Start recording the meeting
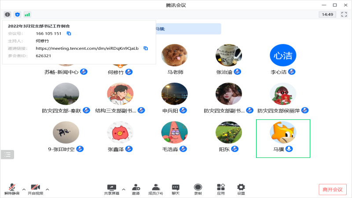 (x=198, y=189)
